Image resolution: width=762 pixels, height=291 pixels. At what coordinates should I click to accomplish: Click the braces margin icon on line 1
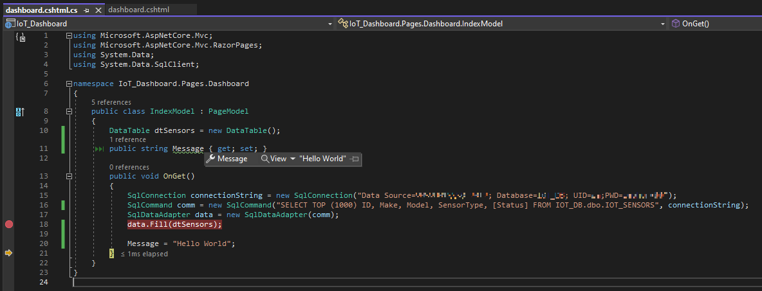click(x=20, y=37)
